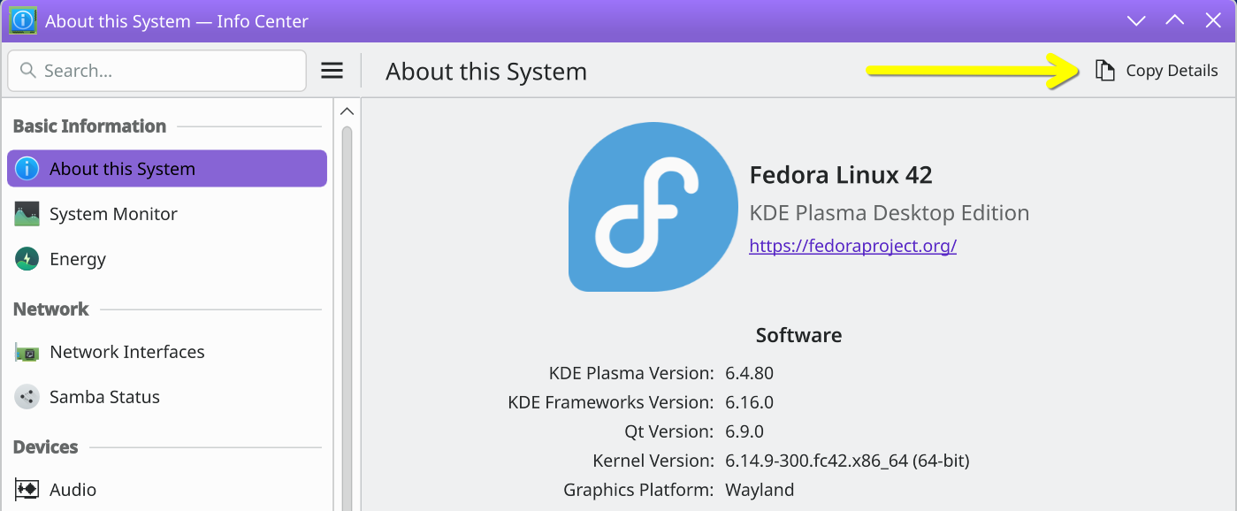Screen dimensions: 1237x511
Task: Click the About this System info icon
Action: point(27,169)
